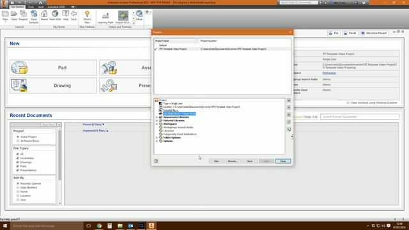Toggle the Presentations checkbox

click(18, 171)
